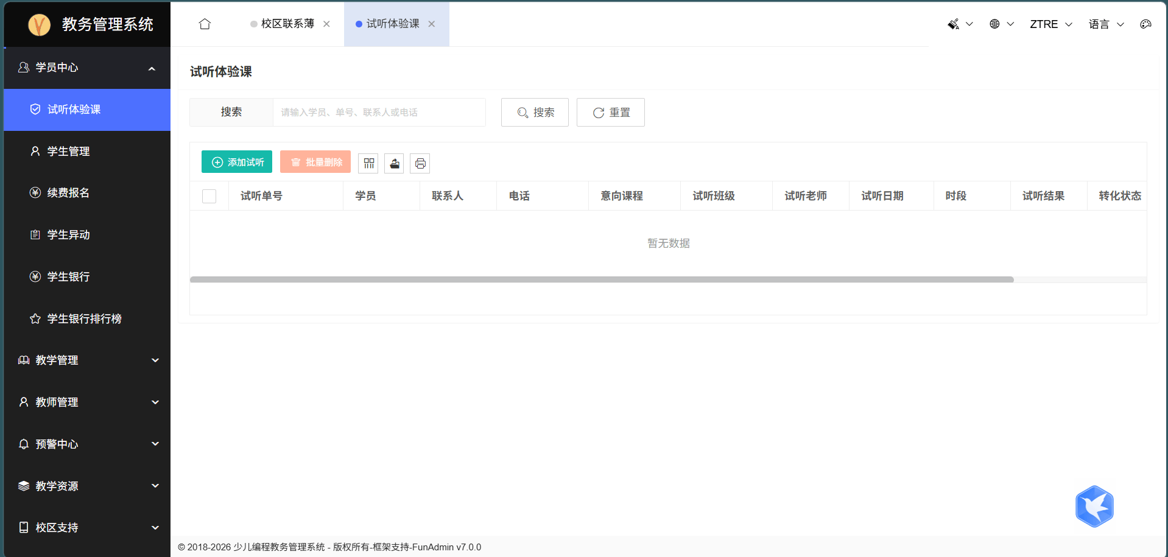Click the home icon in tab bar
The width and height of the screenshot is (1168, 557).
pos(205,24)
